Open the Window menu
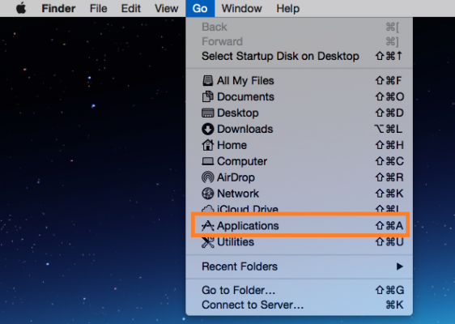455x324 pixels. coord(242,8)
